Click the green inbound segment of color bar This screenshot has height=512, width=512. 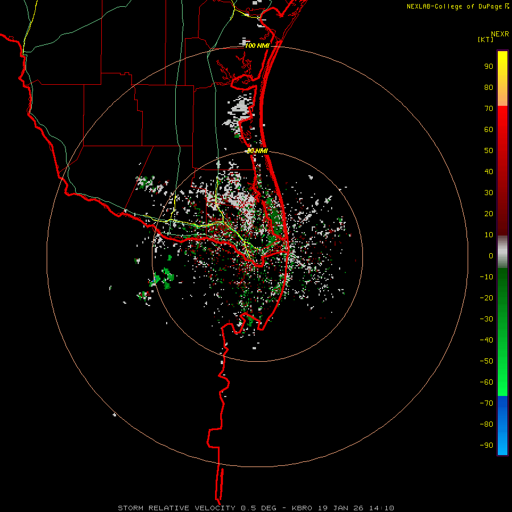click(502, 332)
